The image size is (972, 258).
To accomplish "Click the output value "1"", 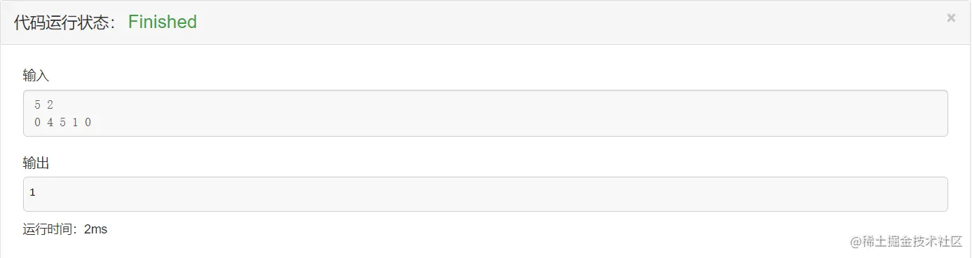I will (32, 192).
